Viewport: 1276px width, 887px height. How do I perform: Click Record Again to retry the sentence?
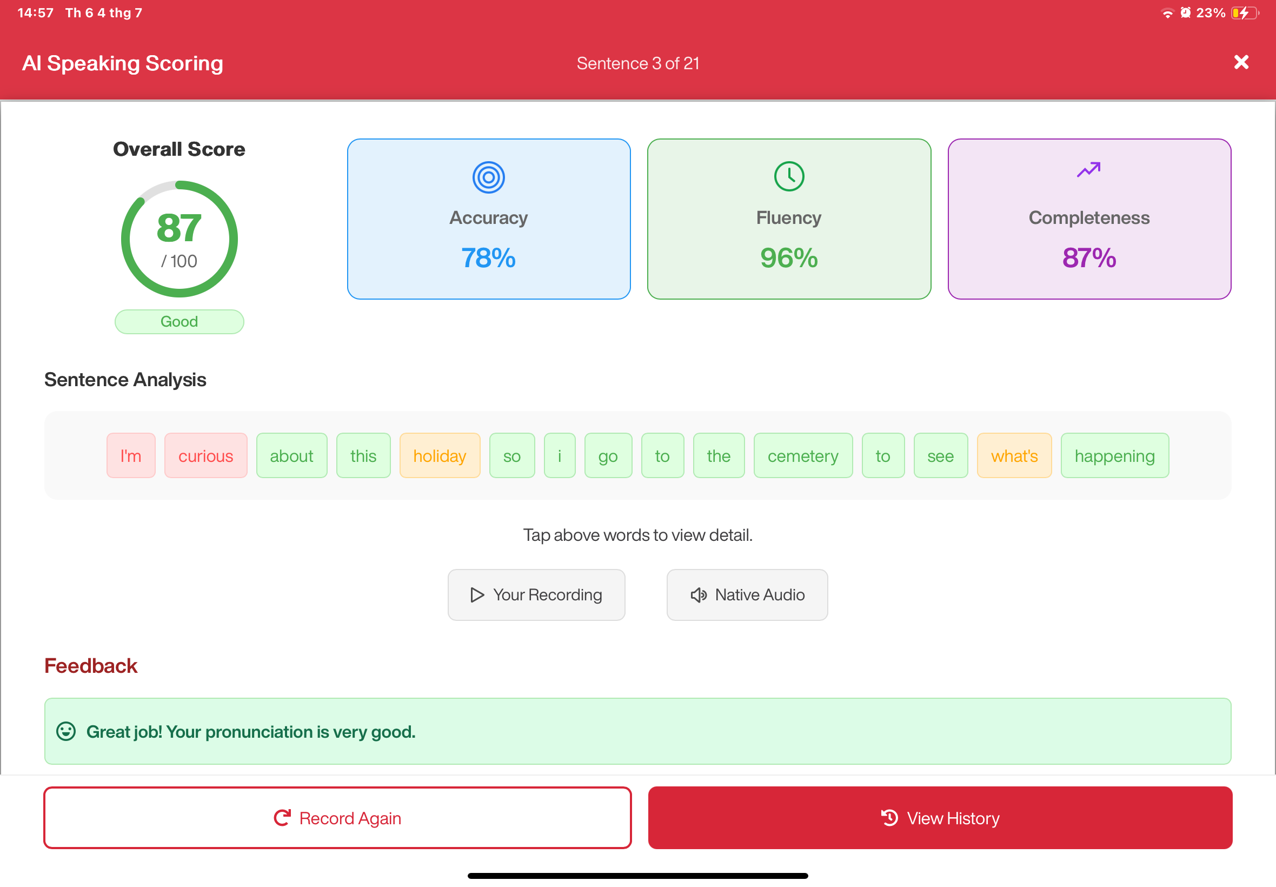pos(337,818)
